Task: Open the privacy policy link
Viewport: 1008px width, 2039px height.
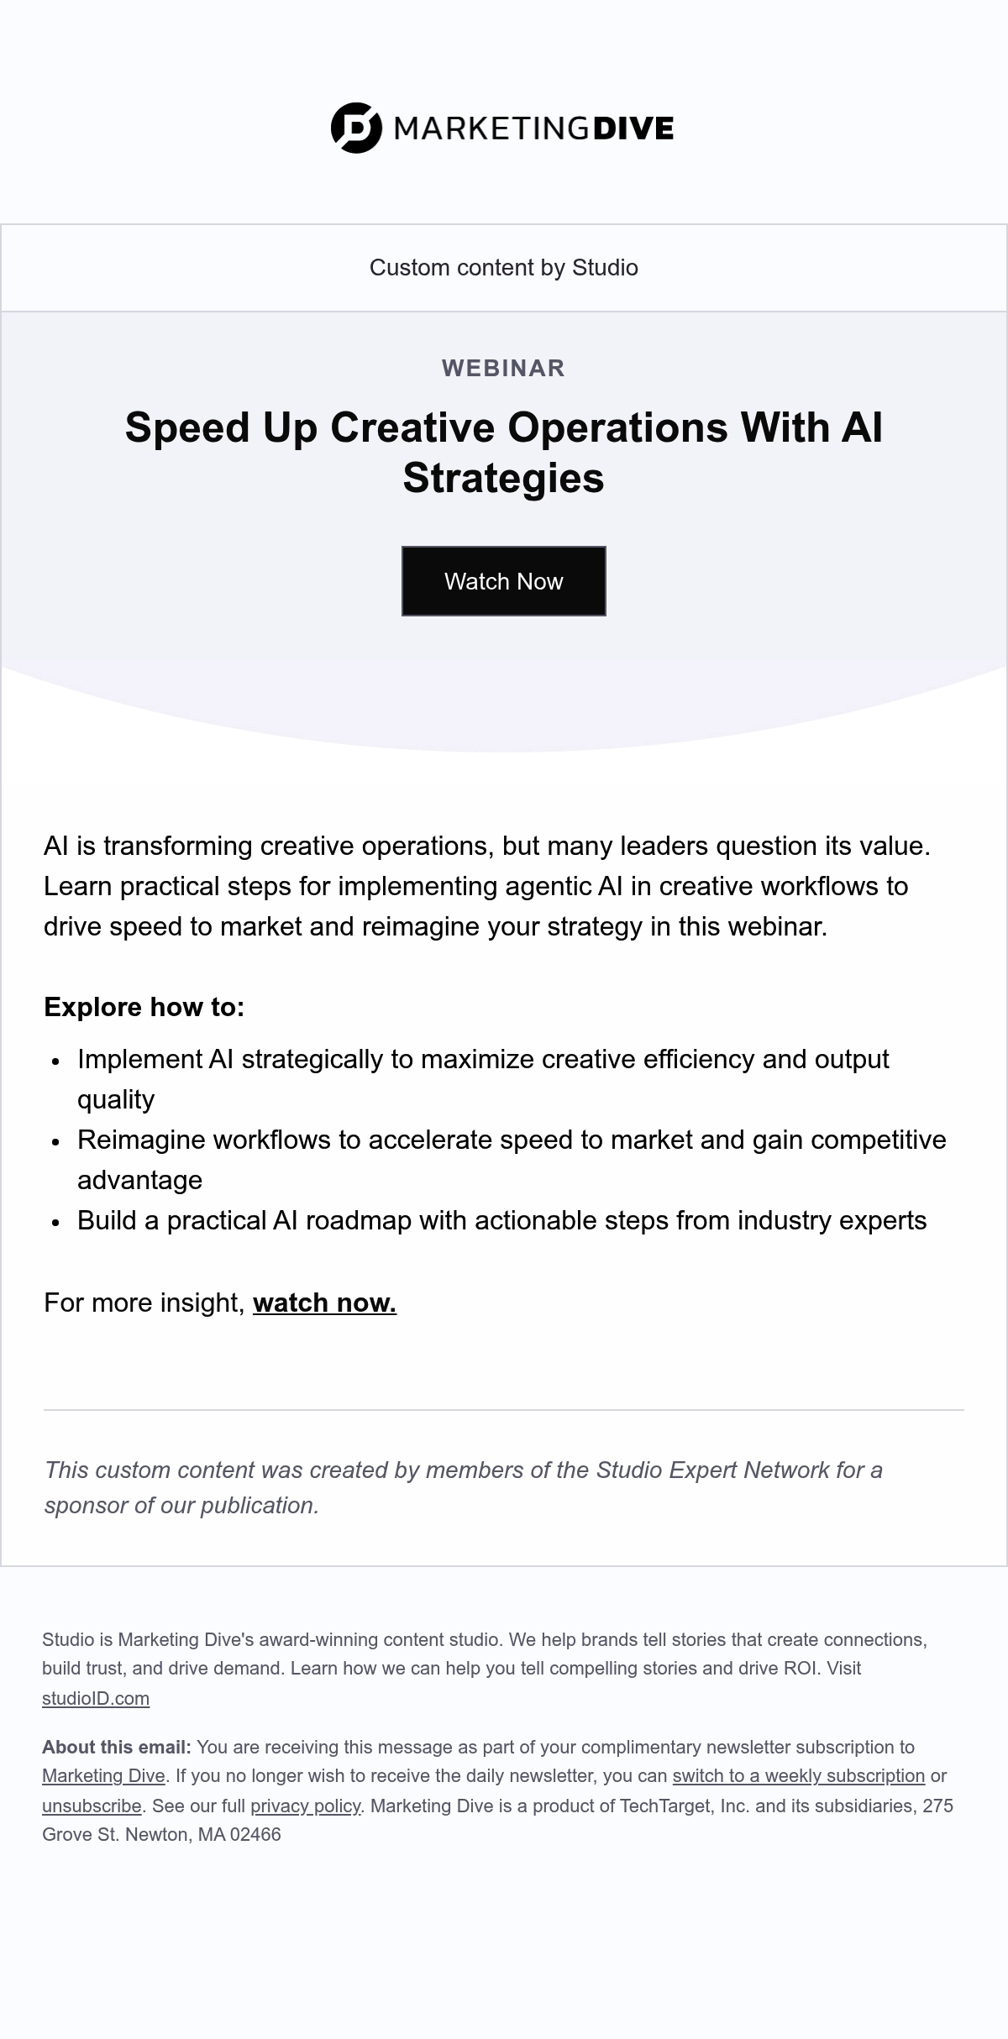Action: (x=306, y=1805)
